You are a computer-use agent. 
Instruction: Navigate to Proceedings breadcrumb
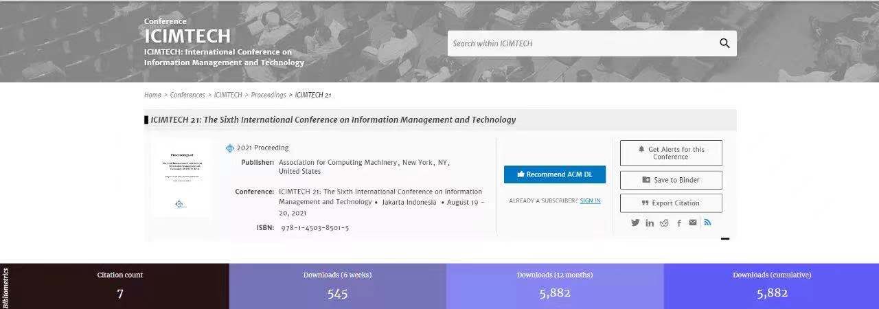click(x=269, y=95)
